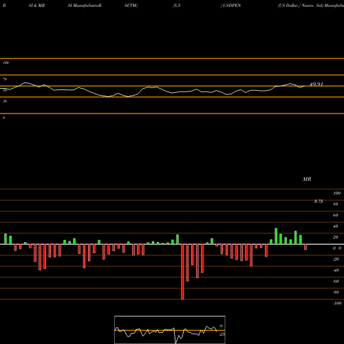Click the 'SI MunafaSutraR' header text

click(x=85, y=6)
